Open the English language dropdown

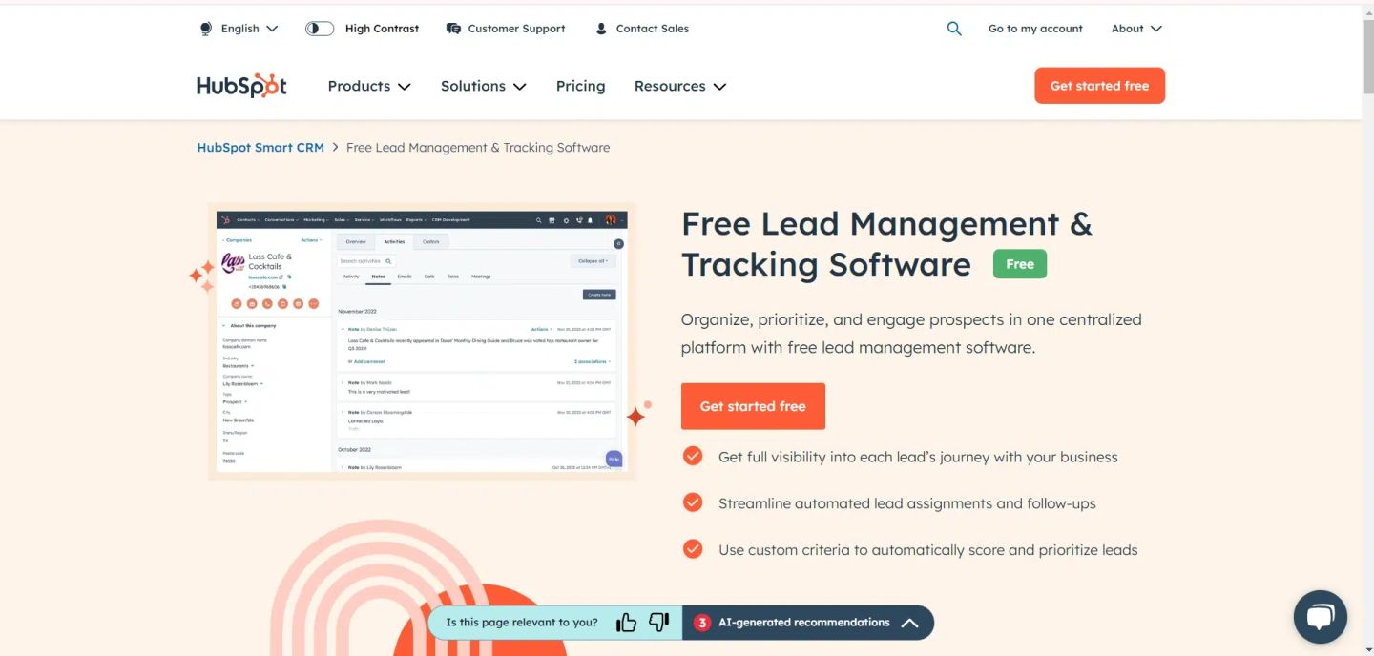pos(249,29)
